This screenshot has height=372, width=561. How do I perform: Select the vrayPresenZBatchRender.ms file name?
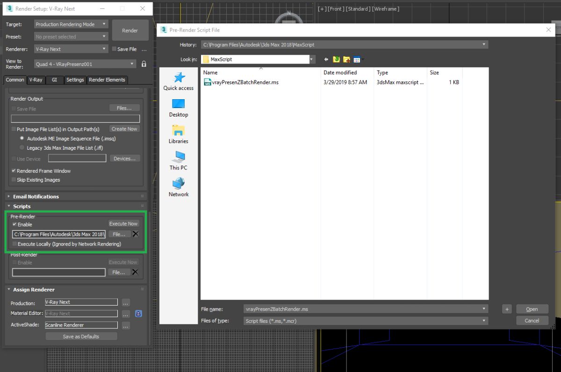coord(245,82)
